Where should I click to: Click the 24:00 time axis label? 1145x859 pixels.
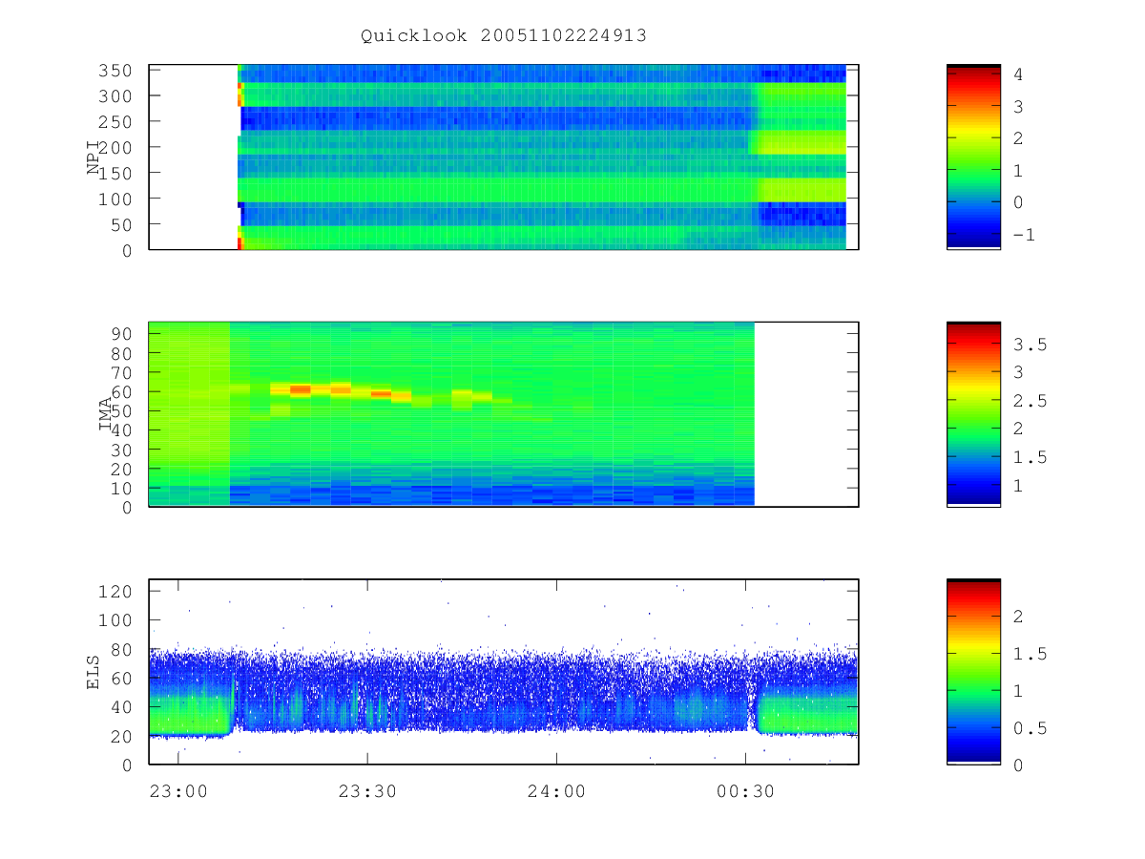556,790
